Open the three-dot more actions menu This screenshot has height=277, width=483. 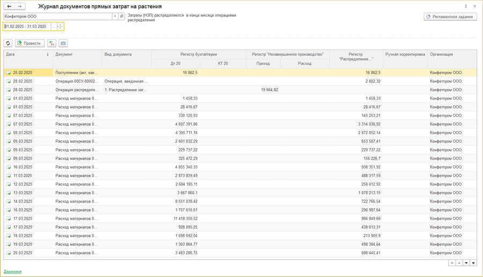click(x=466, y=6)
